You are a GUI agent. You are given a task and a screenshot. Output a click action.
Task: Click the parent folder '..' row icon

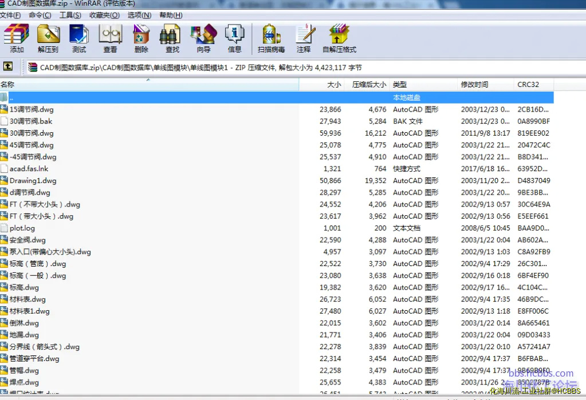tap(4, 97)
